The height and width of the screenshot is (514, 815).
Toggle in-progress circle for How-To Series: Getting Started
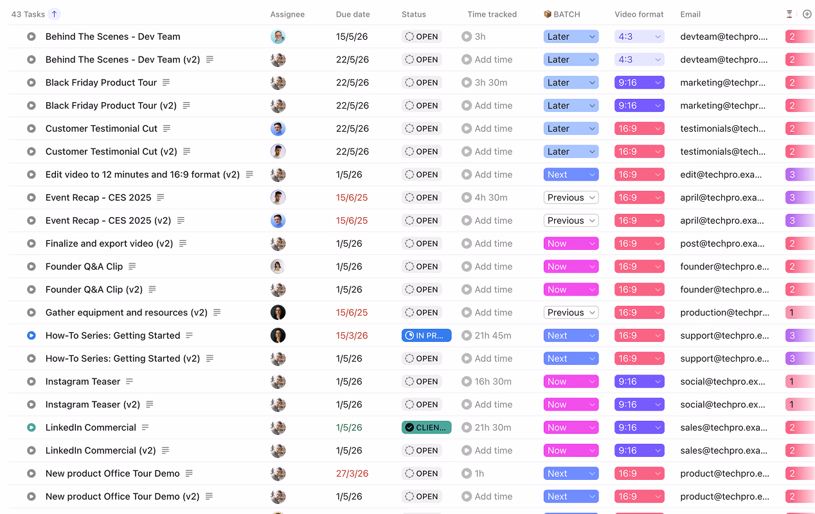click(x=31, y=335)
